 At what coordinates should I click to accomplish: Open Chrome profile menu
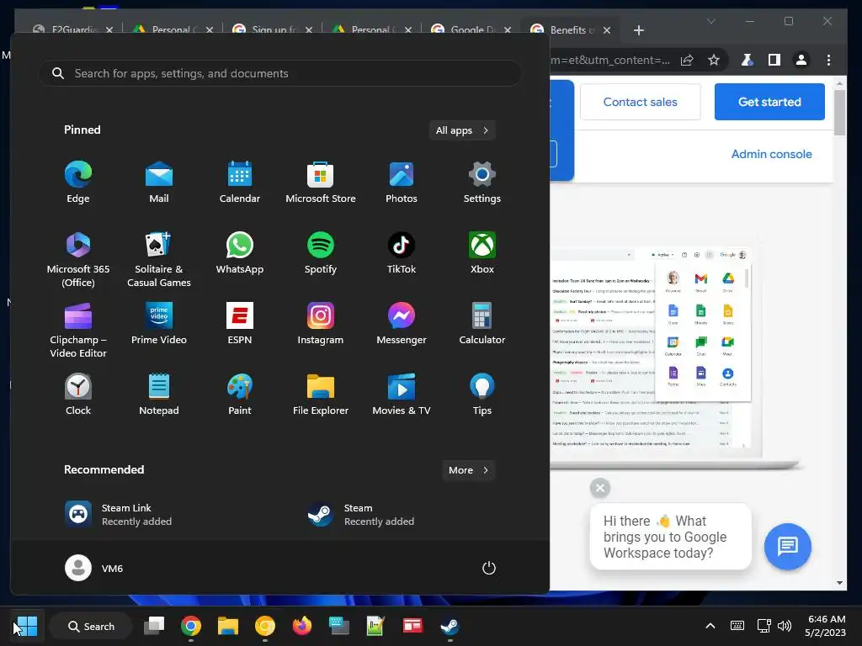point(801,60)
